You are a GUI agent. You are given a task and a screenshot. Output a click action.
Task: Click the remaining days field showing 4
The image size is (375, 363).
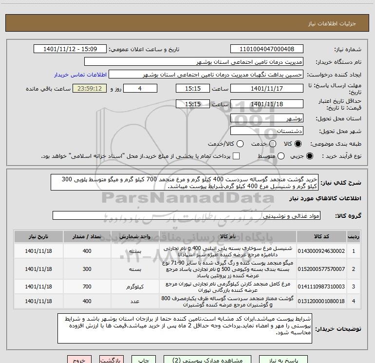click(x=140, y=88)
